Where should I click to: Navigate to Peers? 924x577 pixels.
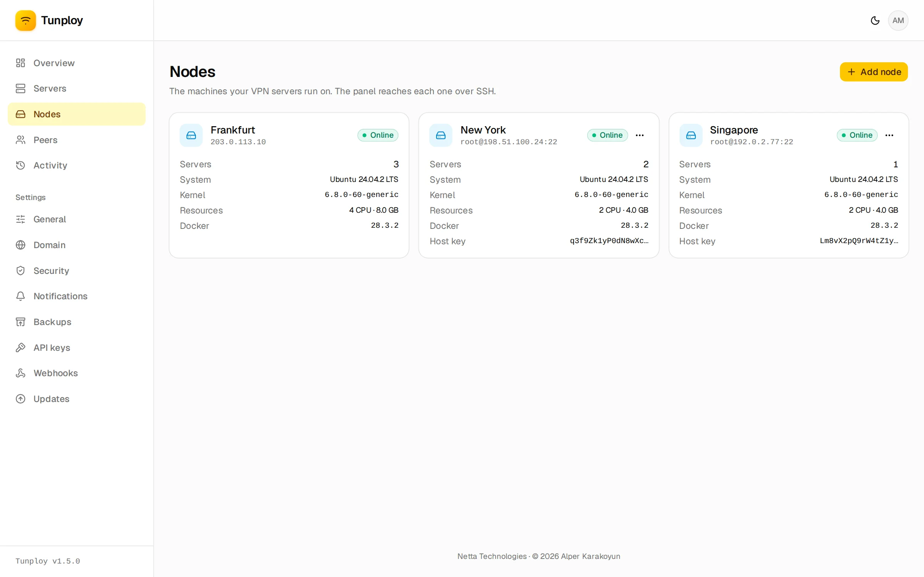[x=77, y=140]
